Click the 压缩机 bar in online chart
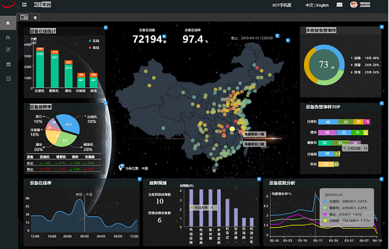Screen dimensions: 389x249 point(40,67)
